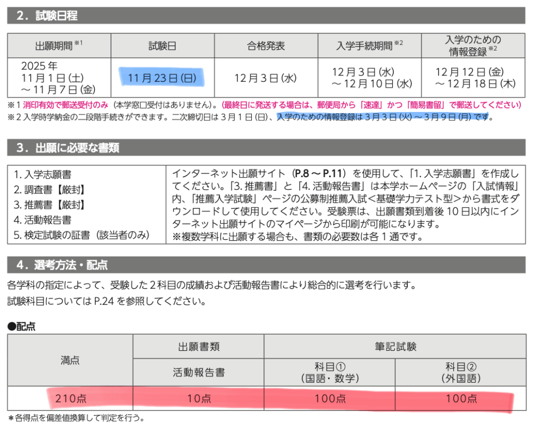
Task: Select list item 3. 推薦書【厳封】
Action: [49, 205]
